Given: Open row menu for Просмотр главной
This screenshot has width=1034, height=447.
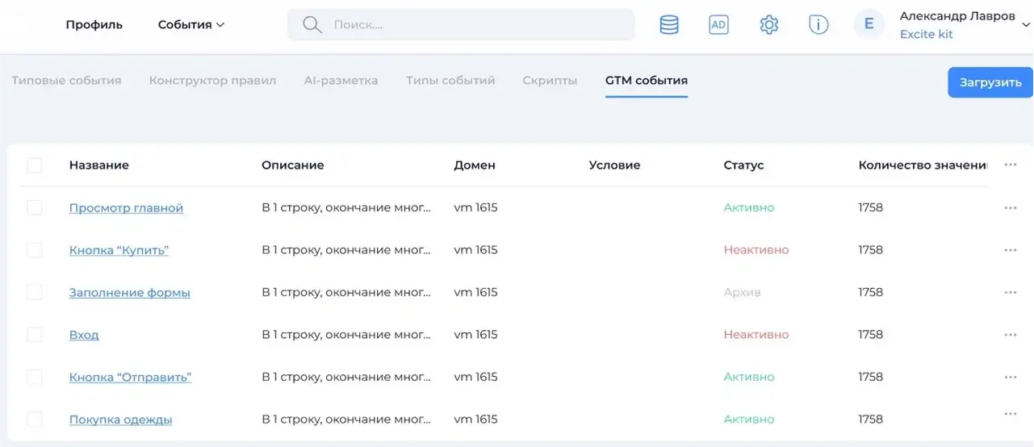Looking at the screenshot, I should [1011, 207].
